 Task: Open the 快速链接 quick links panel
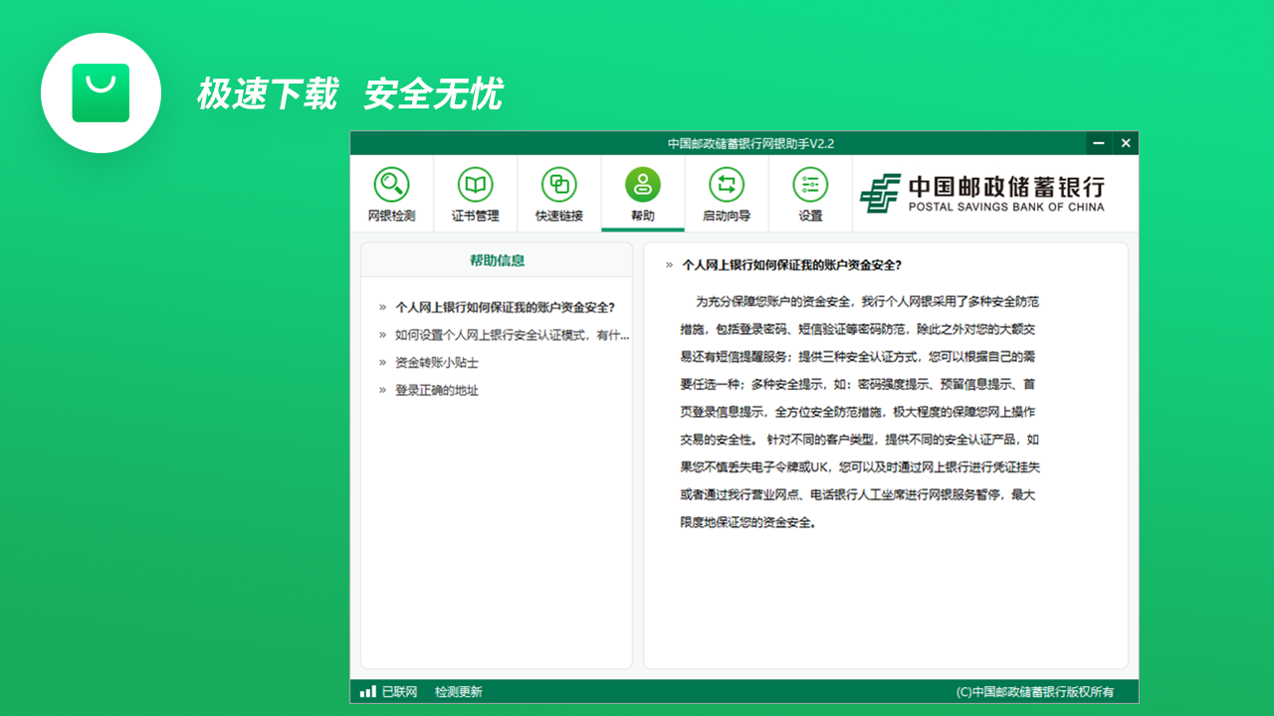click(559, 193)
